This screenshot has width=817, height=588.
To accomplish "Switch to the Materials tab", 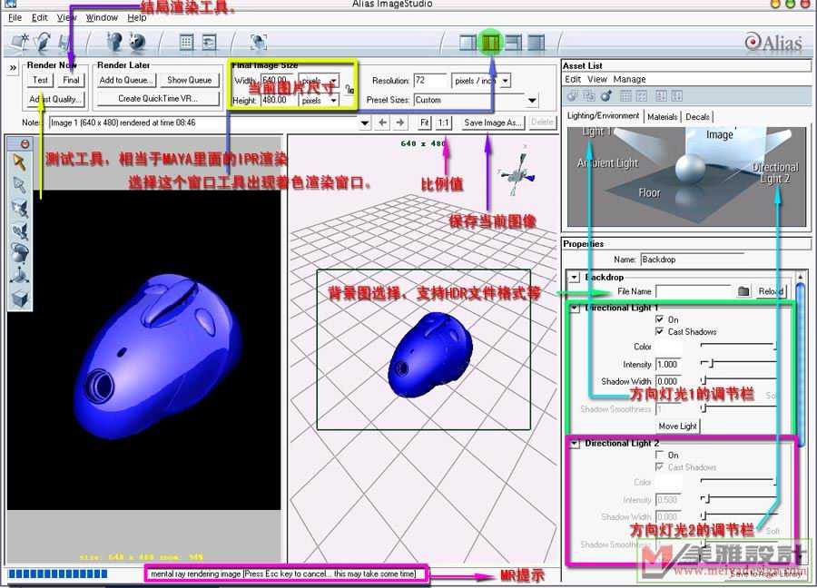I will (x=662, y=116).
